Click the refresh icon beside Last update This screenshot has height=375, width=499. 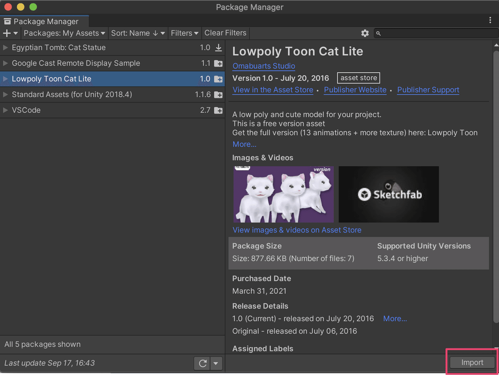(x=203, y=363)
